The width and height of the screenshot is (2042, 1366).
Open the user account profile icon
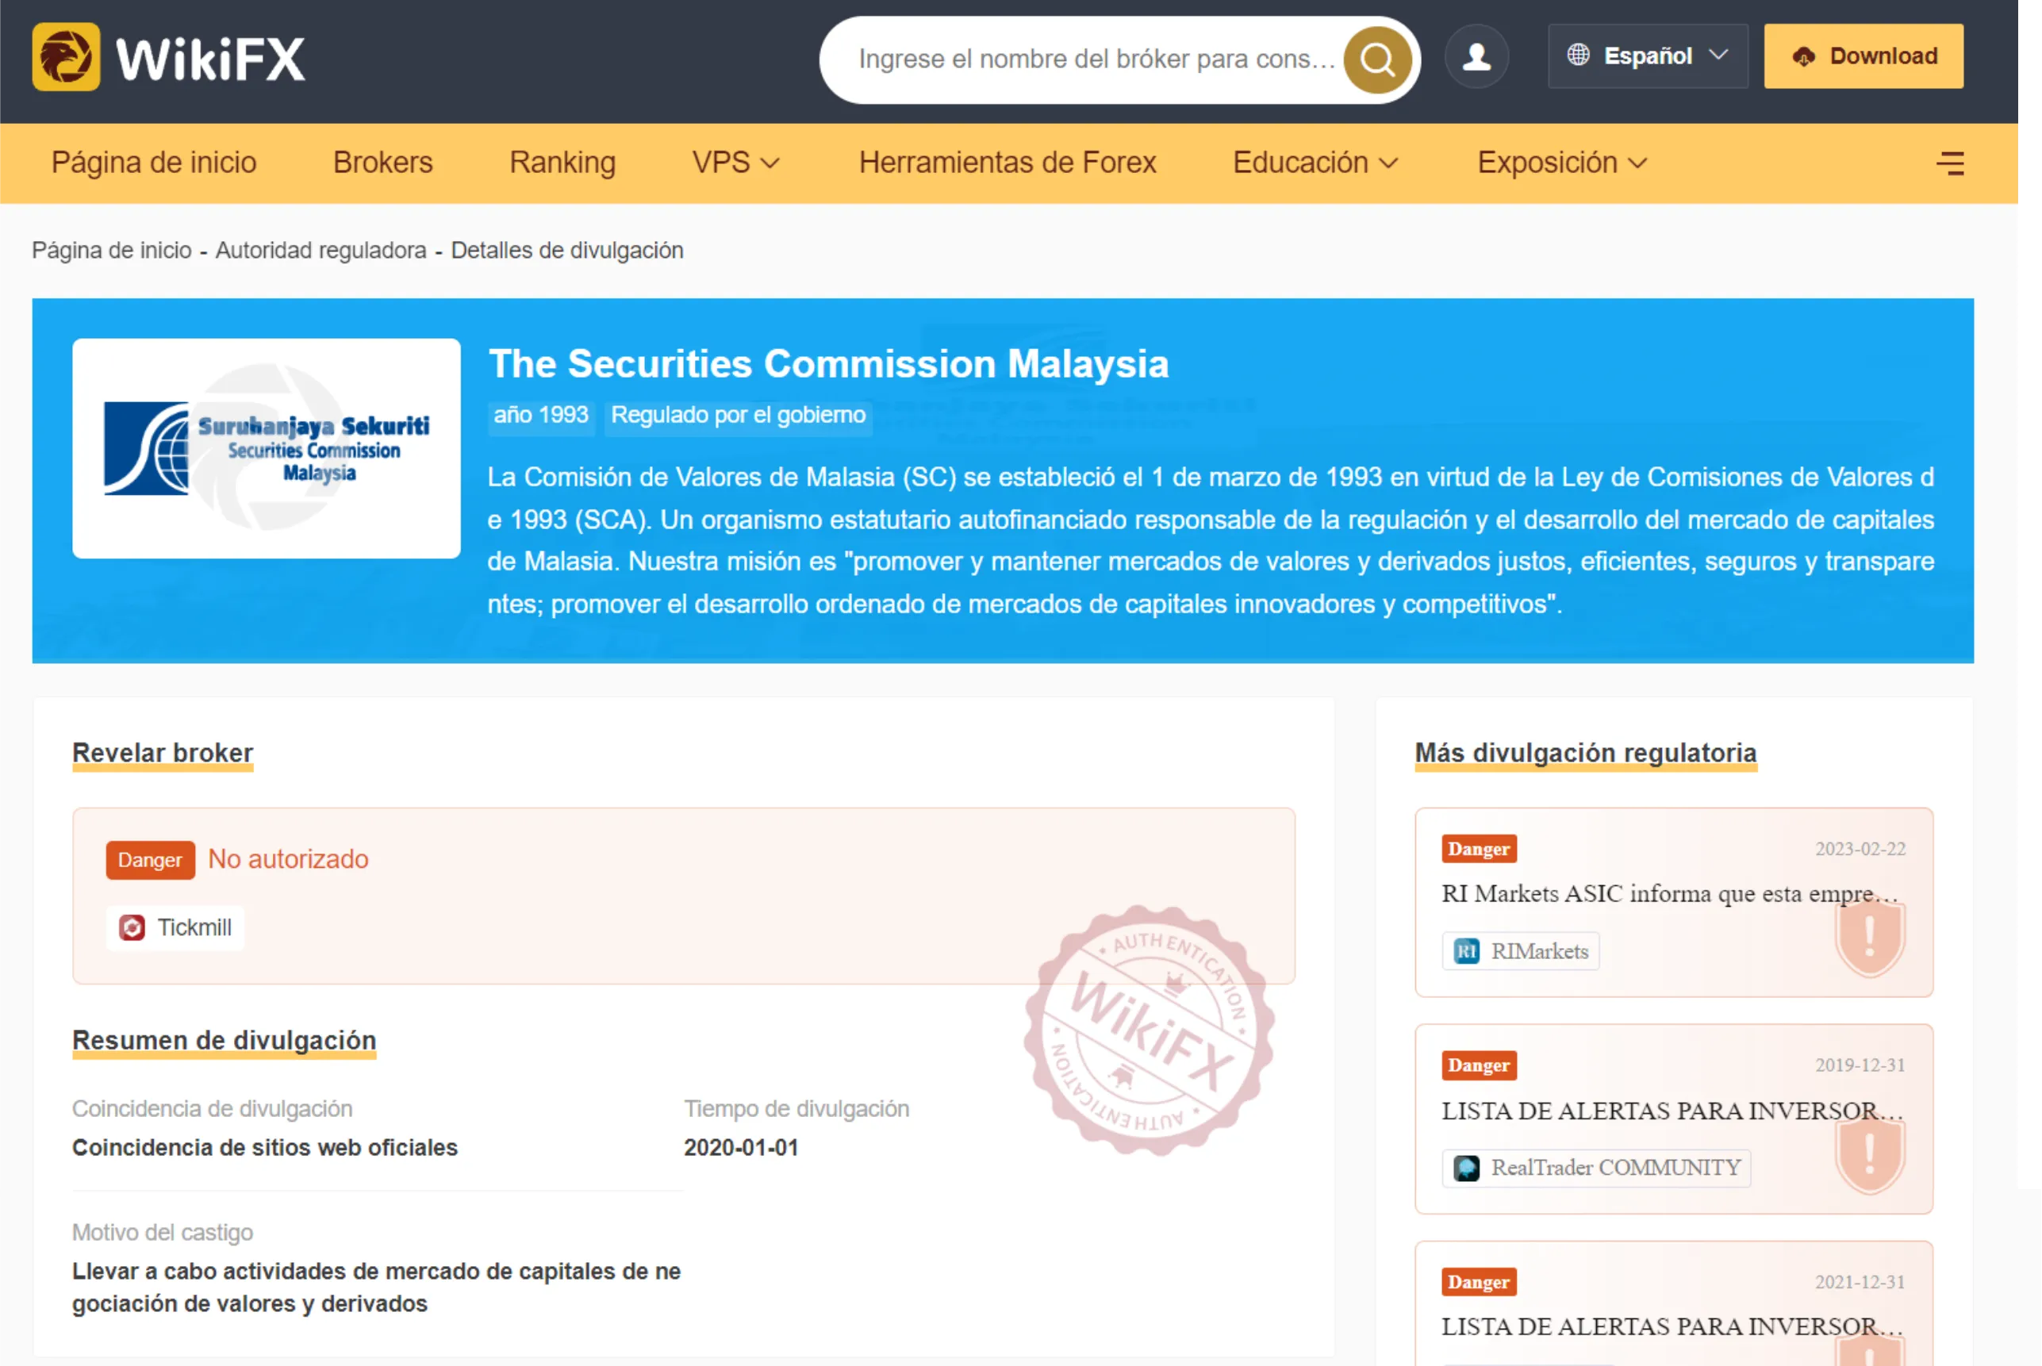1476,56
